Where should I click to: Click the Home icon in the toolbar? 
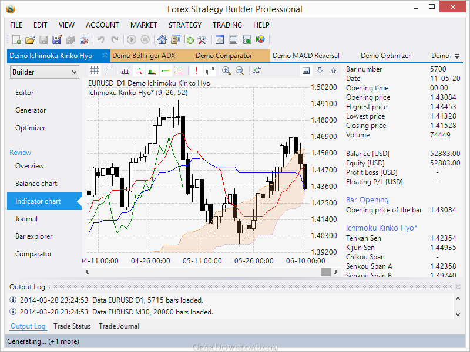[162, 39]
